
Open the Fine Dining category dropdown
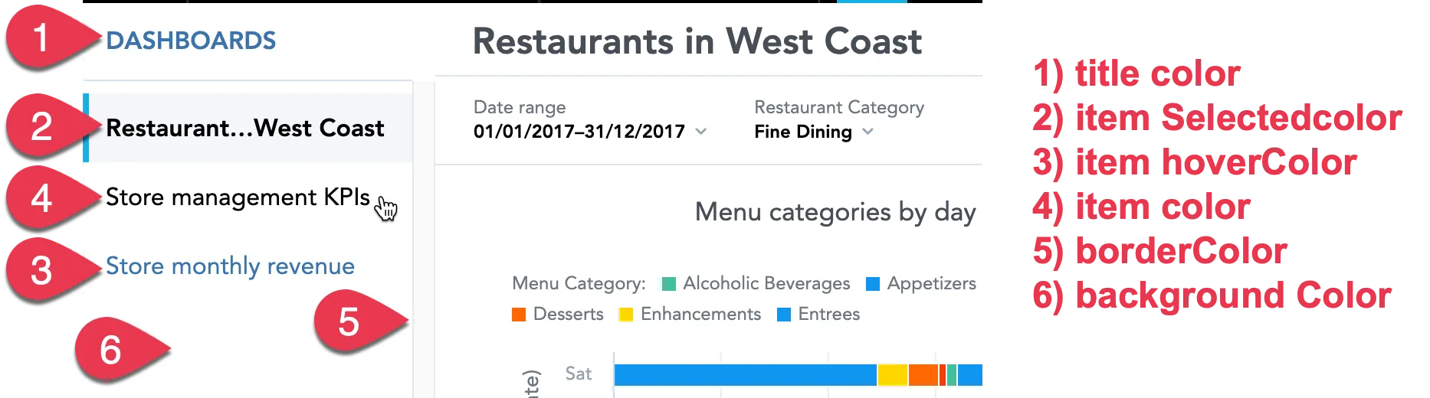click(x=814, y=132)
